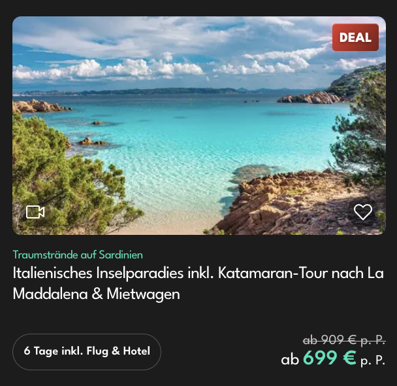Click the green euro sign after 699
This screenshot has height=386, width=397.
click(x=349, y=358)
